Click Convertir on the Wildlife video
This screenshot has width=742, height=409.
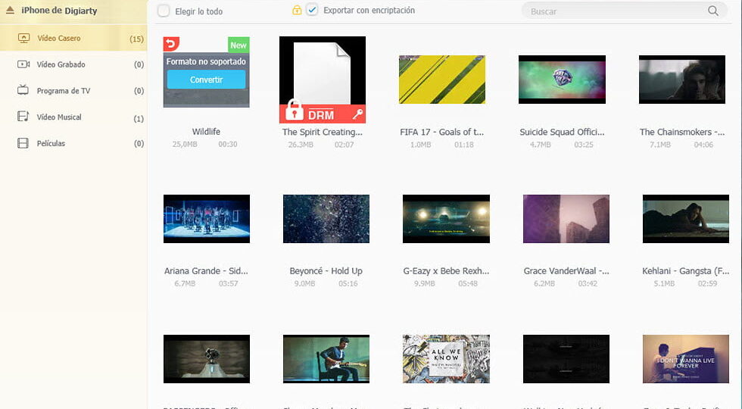206,80
